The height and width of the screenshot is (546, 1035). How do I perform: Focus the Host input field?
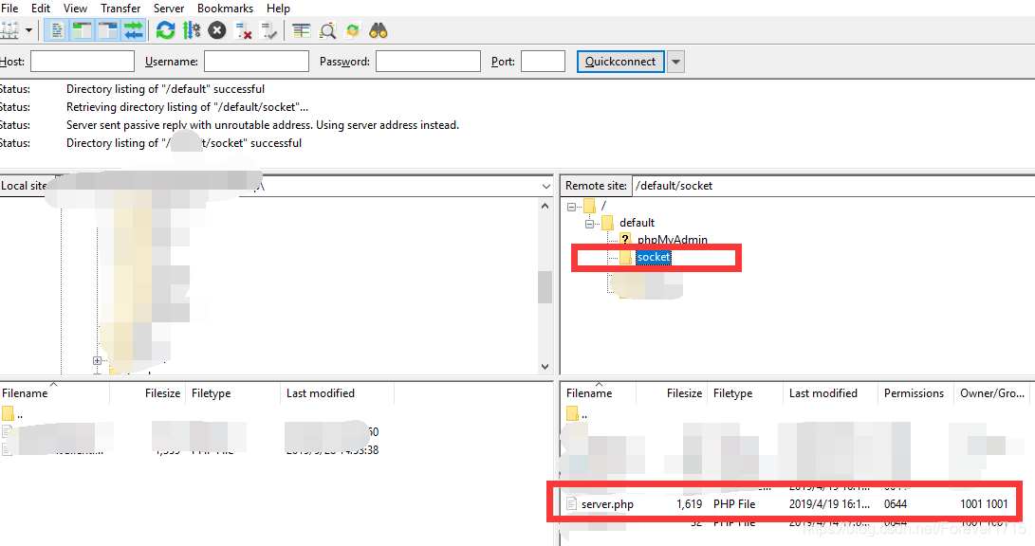click(83, 62)
